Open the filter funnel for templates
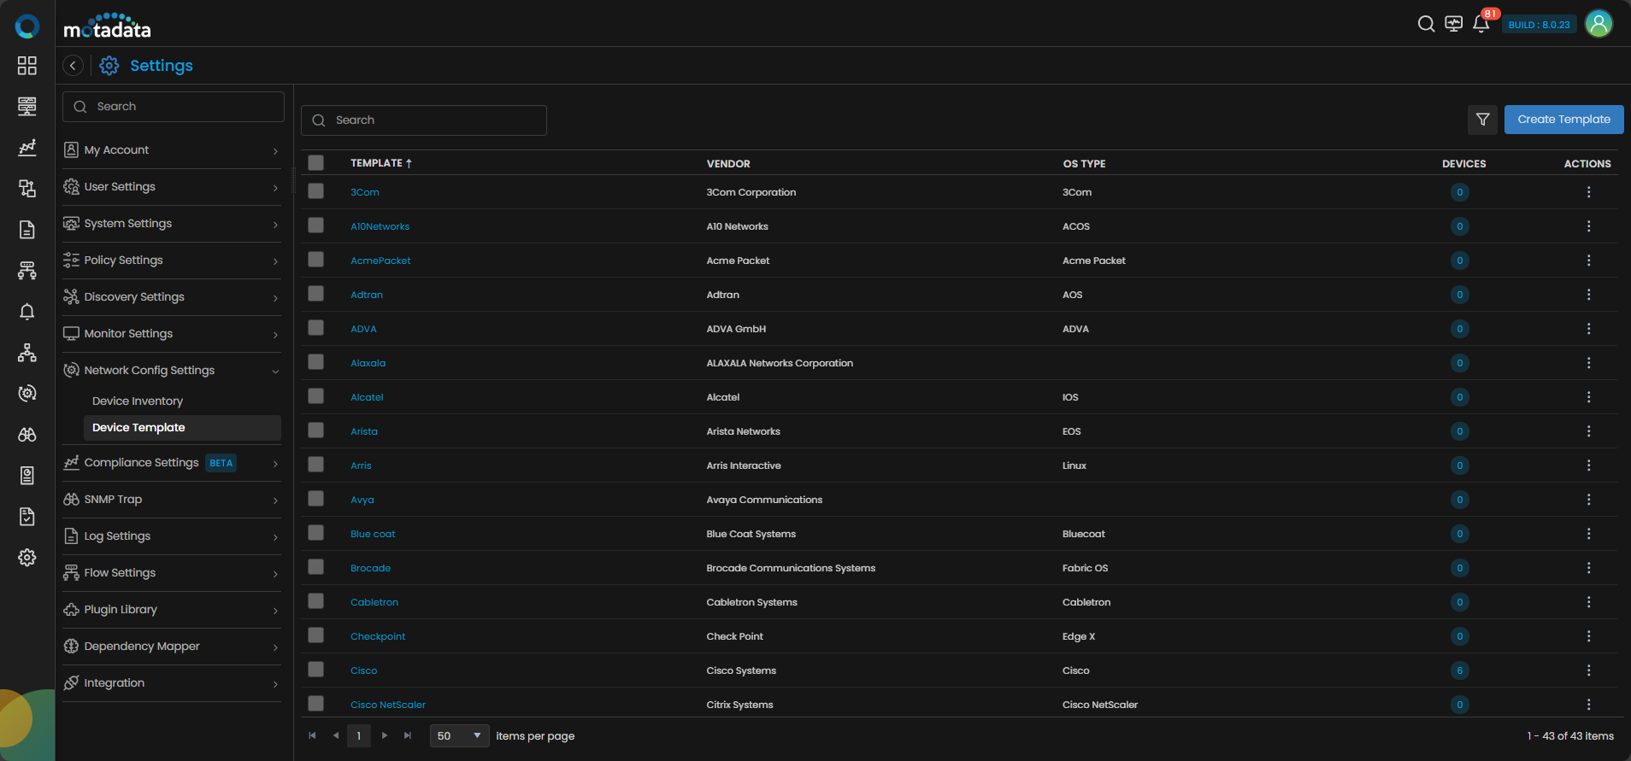This screenshot has height=761, width=1631. point(1483,120)
